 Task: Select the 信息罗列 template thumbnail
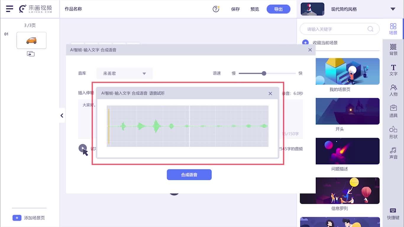coord(340,191)
